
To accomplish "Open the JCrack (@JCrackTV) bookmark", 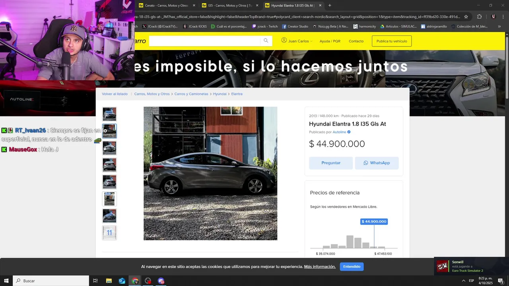I will click(160, 27).
